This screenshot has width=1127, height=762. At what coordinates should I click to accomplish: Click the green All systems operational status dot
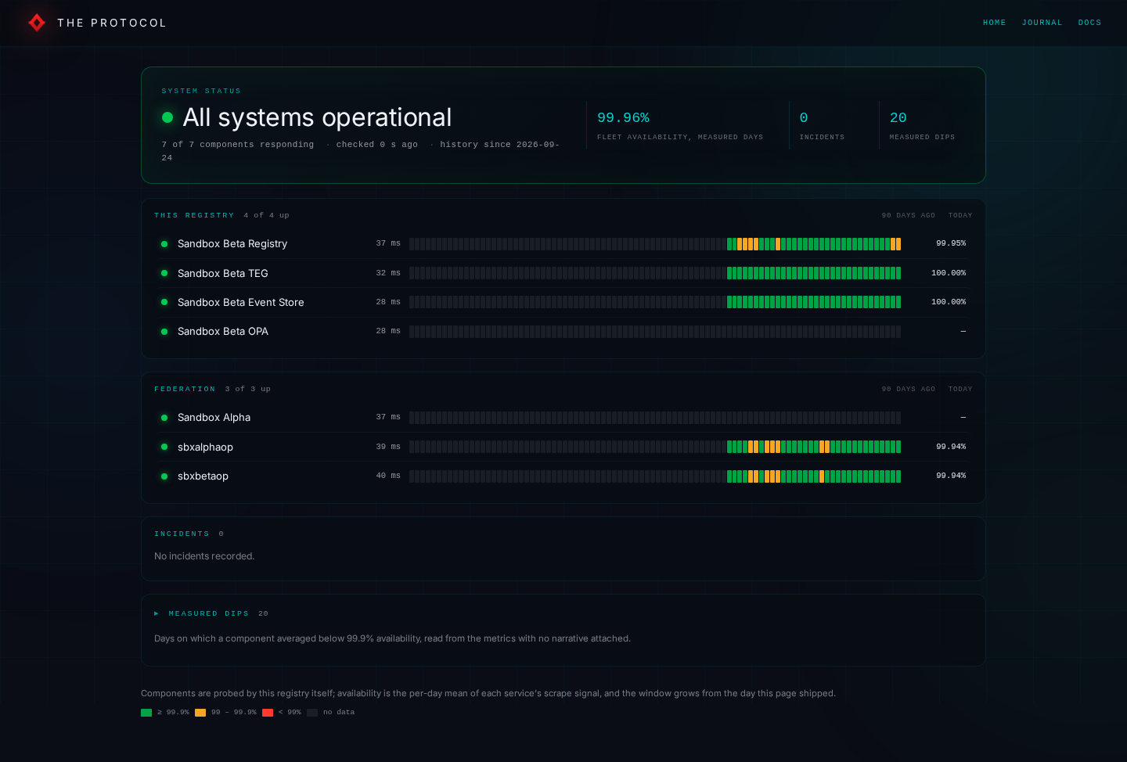(167, 117)
